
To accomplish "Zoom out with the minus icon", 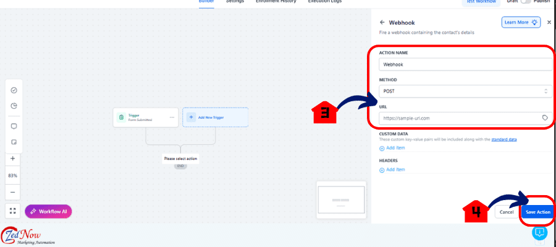I will (x=13, y=193).
